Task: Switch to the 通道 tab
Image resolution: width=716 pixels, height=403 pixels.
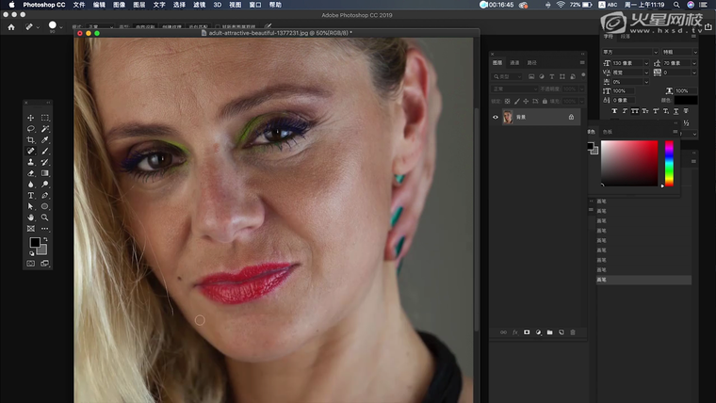Action: point(514,63)
